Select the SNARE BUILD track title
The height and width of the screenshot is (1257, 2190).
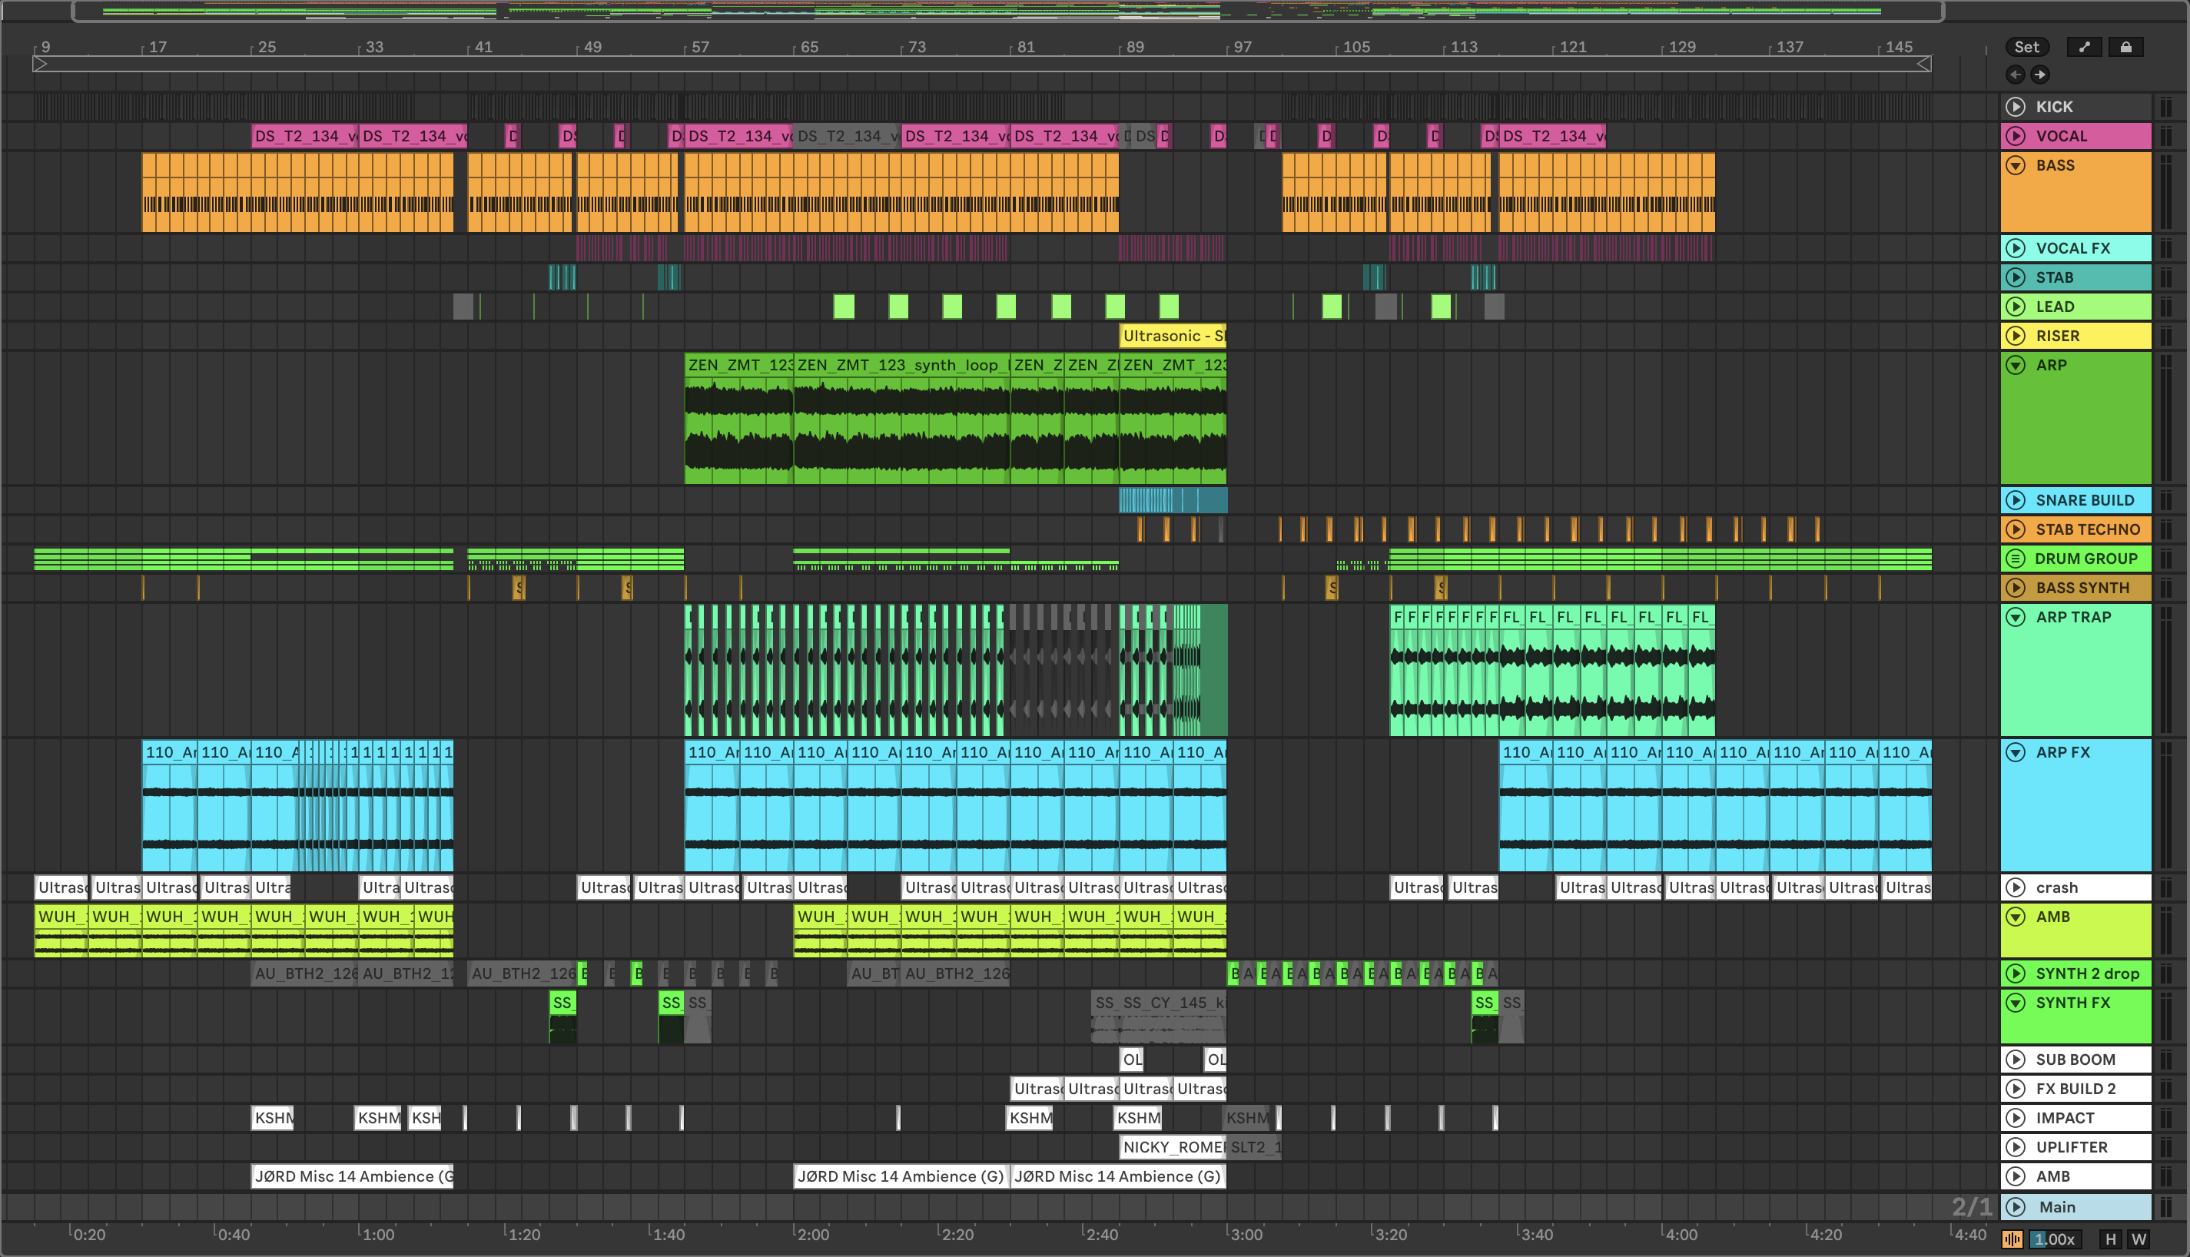pyautogui.click(x=2084, y=500)
